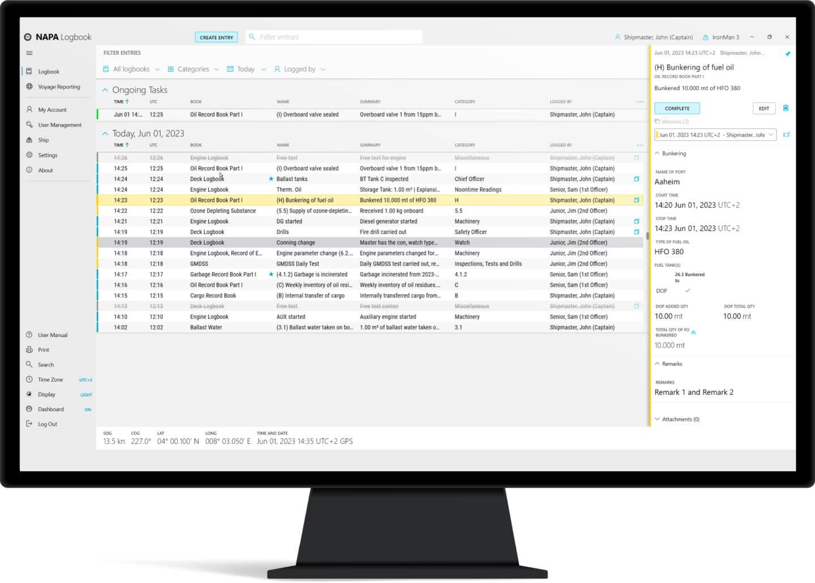The width and height of the screenshot is (815, 583).
Task: Delete the entry using the trash icon
Action: pos(786,108)
